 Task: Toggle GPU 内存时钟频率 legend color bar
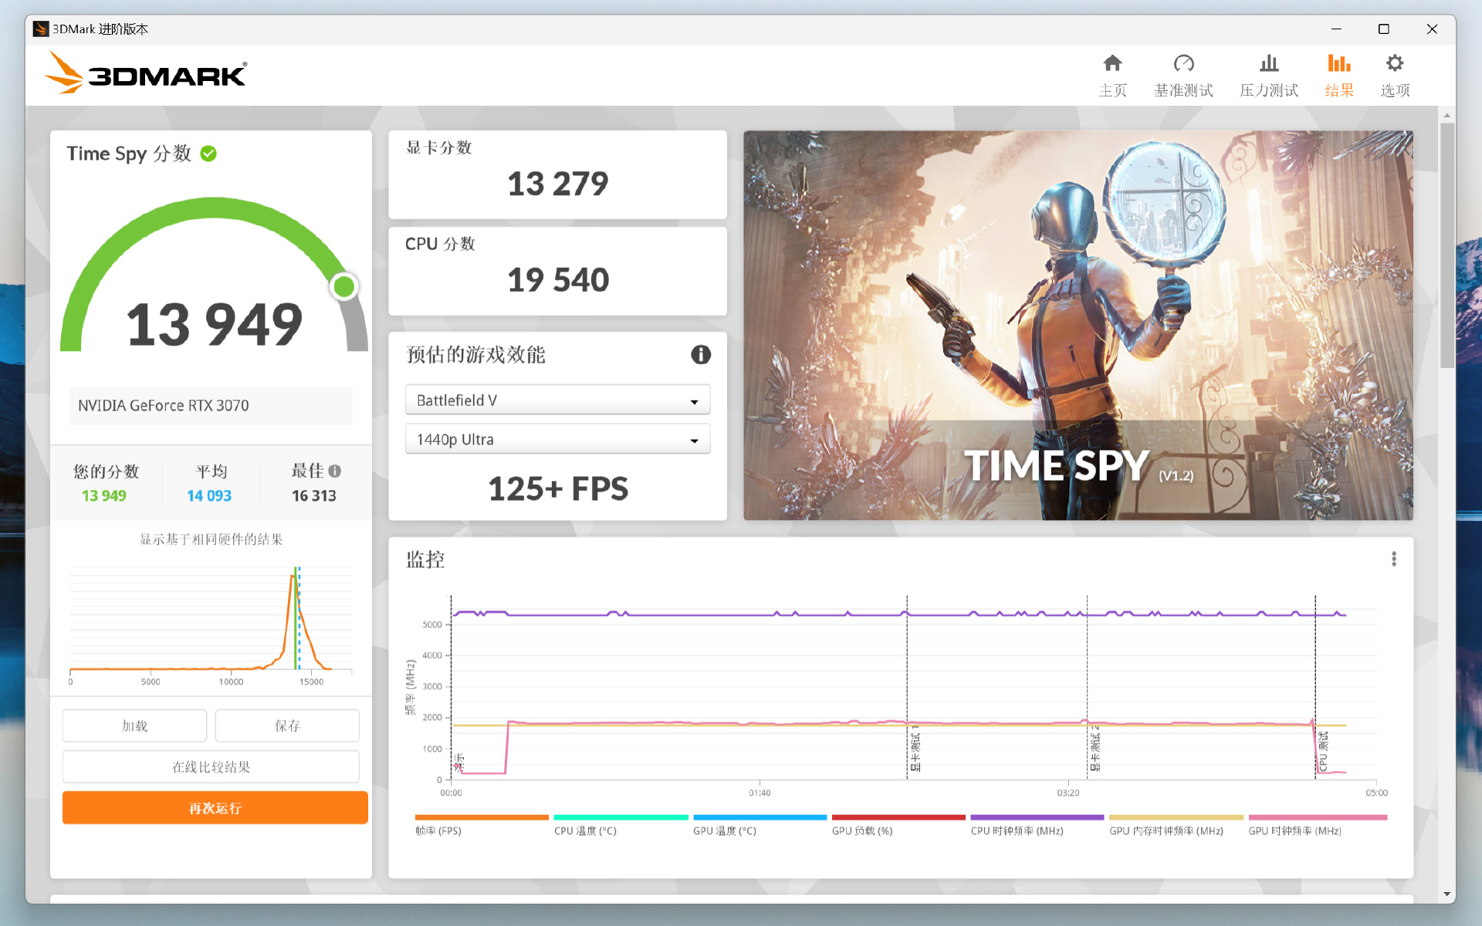click(1176, 817)
